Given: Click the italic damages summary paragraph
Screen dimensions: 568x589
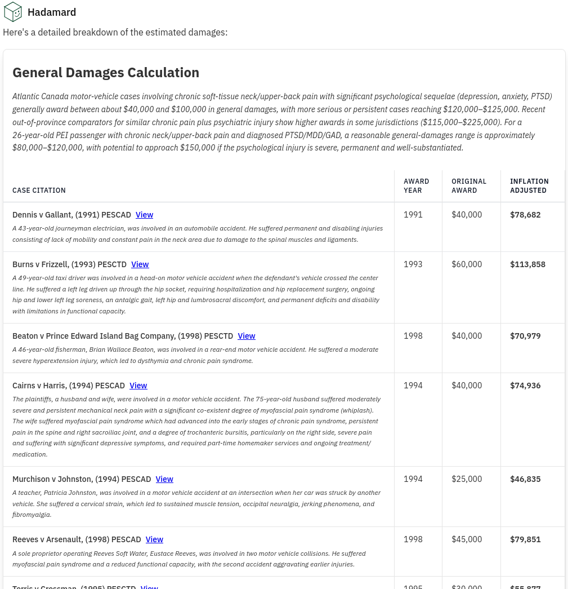Looking at the screenshot, I should point(281,123).
